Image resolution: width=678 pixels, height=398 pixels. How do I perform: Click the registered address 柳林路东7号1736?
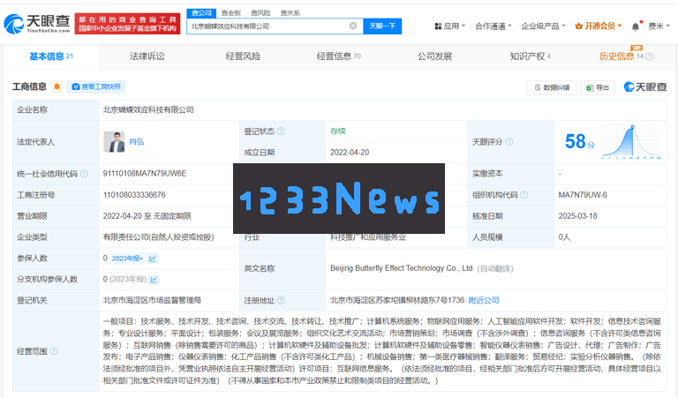tap(397, 300)
